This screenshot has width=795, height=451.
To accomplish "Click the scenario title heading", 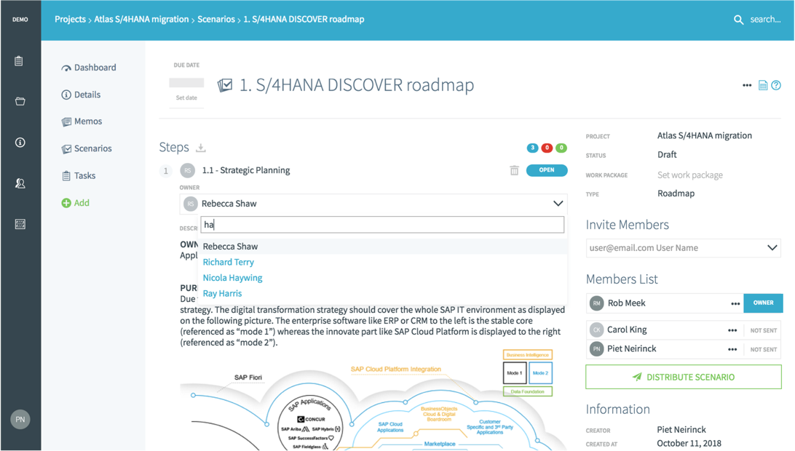I will (x=357, y=84).
